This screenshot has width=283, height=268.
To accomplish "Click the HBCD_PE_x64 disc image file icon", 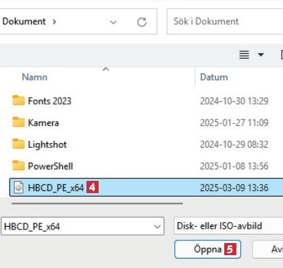I will tap(18, 188).
